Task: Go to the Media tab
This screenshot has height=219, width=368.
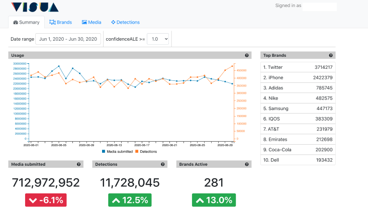Action: click(x=91, y=22)
